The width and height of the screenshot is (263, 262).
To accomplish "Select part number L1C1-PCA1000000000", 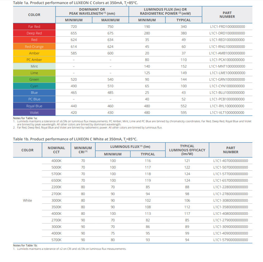I will pos(227,60).
